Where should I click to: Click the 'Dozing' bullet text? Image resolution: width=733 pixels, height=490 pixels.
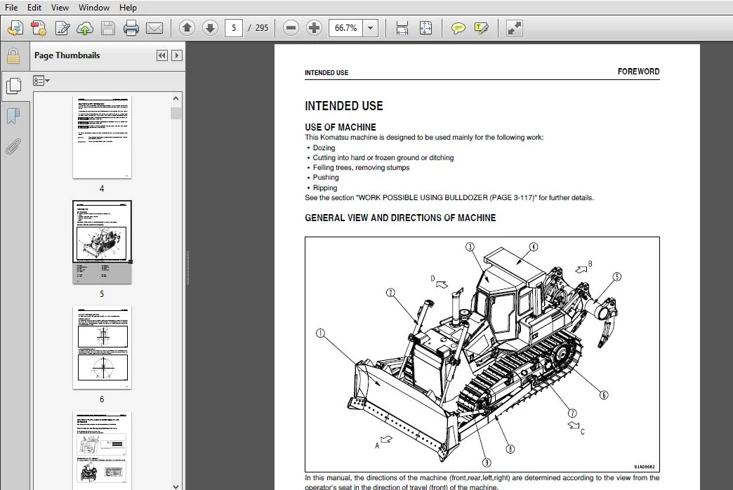pyautogui.click(x=324, y=147)
